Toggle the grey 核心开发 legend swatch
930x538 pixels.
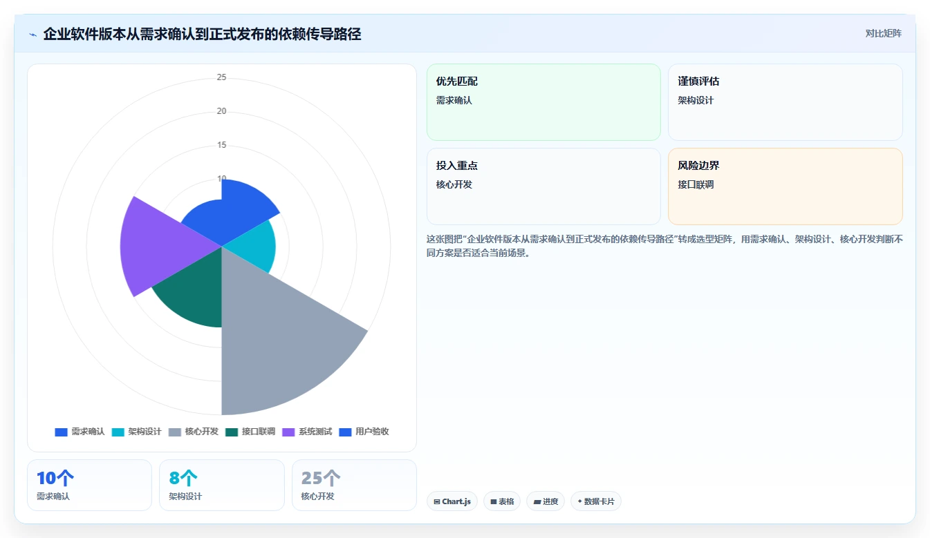tap(175, 432)
